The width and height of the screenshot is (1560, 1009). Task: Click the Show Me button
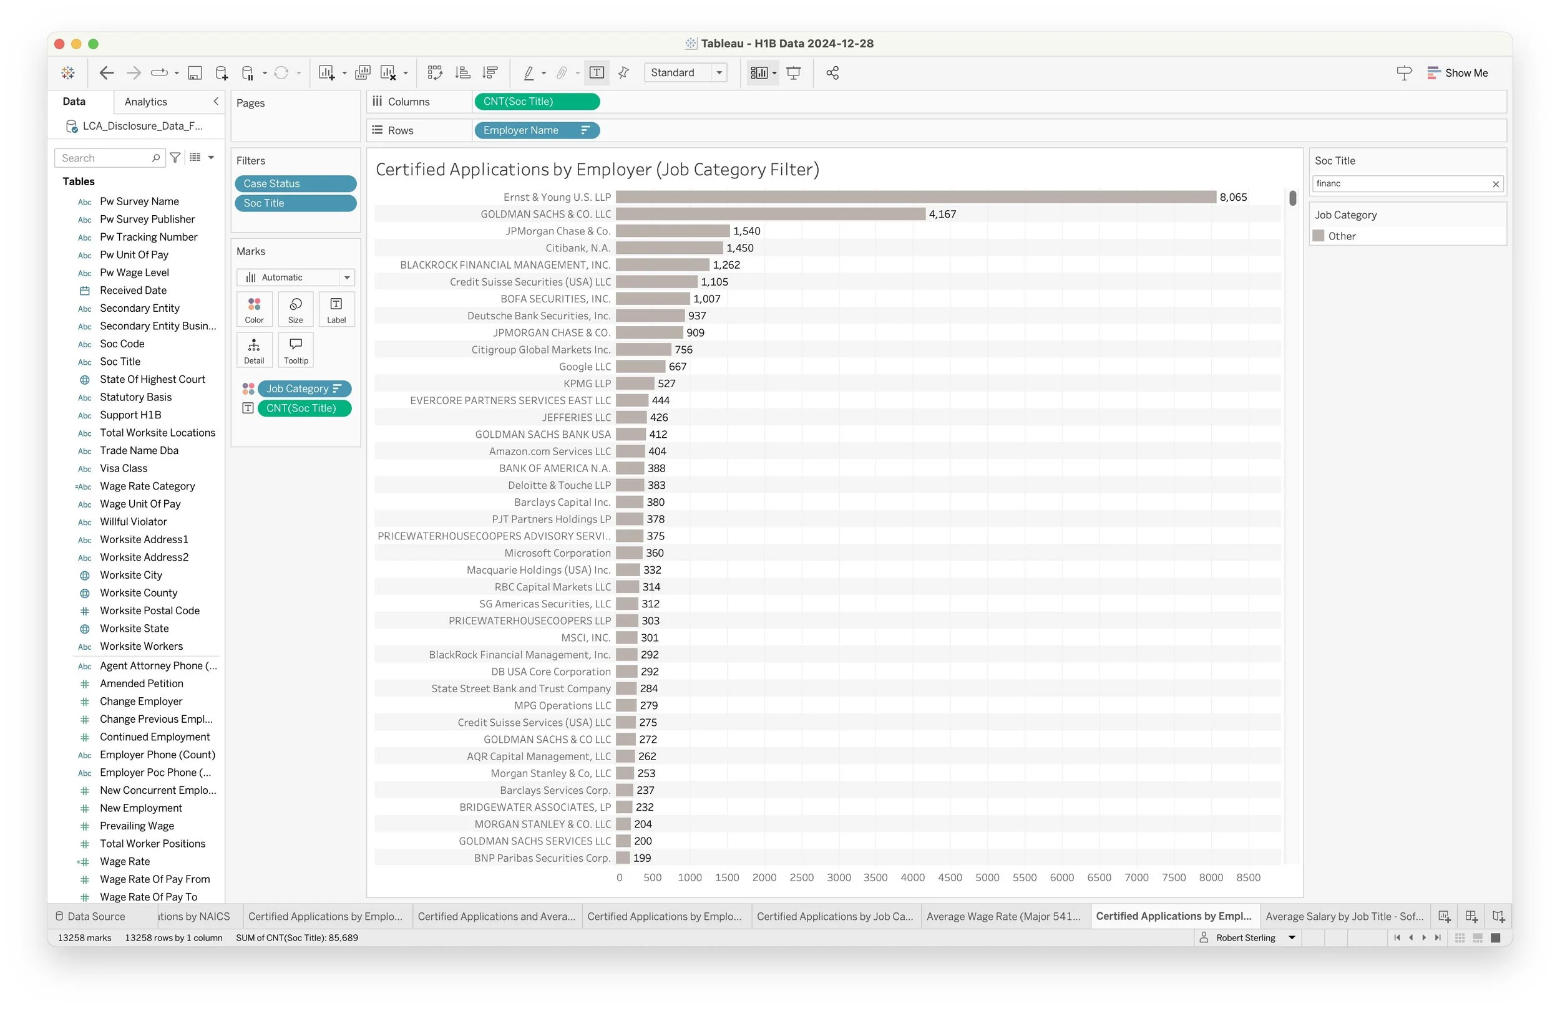coord(1458,73)
